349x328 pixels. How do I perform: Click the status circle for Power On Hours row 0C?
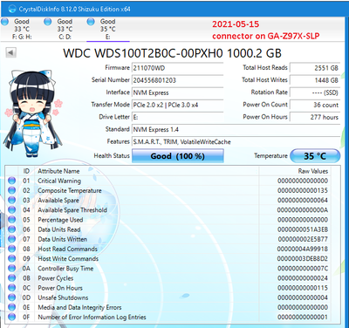pyautogui.click(x=11, y=288)
